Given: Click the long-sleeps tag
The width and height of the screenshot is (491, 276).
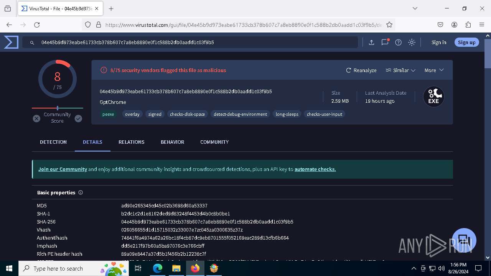Looking at the screenshot, I should pyautogui.click(x=287, y=114).
